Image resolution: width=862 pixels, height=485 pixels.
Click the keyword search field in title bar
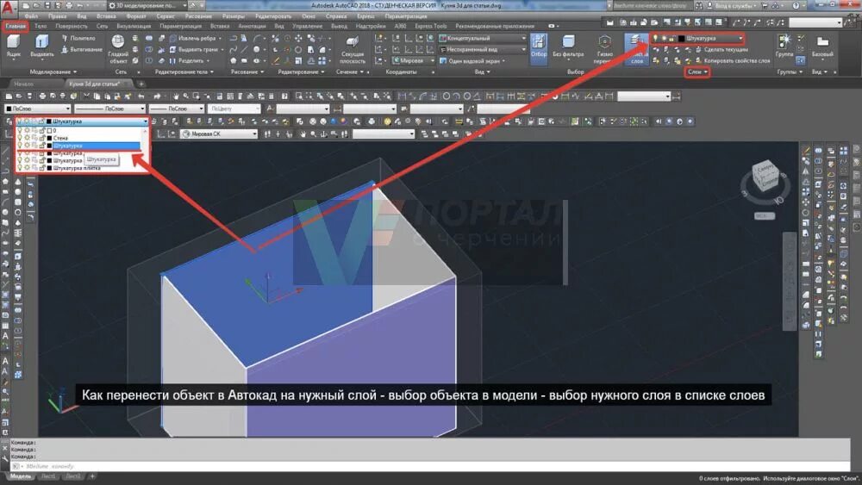(653, 5)
